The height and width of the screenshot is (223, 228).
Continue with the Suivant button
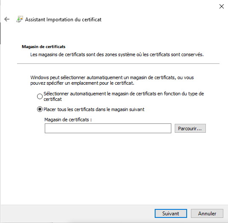pos(171,213)
